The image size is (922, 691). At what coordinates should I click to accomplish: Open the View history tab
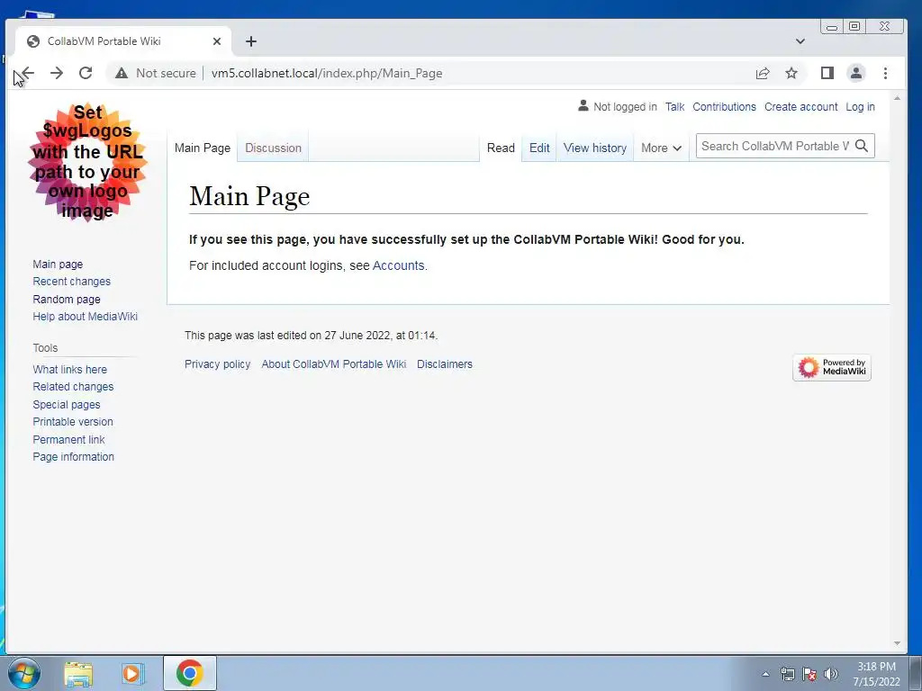pyautogui.click(x=595, y=148)
